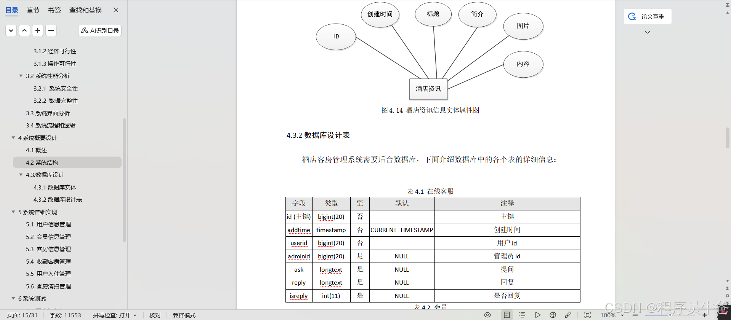Switch to web layout globe icon
731x320 pixels.
tap(553, 315)
